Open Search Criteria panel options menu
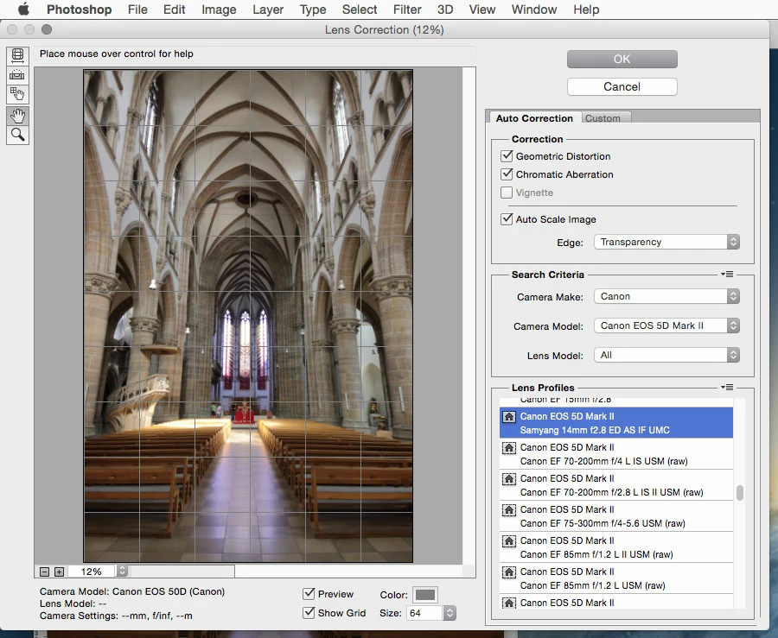This screenshot has width=778, height=638. click(x=727, y=274)
